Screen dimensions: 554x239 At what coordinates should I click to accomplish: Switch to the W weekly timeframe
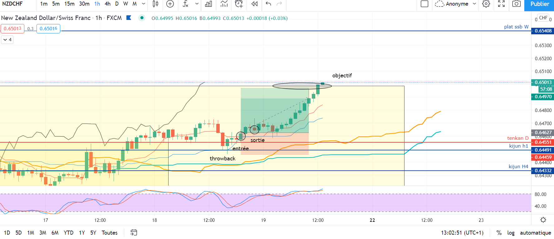125,4
